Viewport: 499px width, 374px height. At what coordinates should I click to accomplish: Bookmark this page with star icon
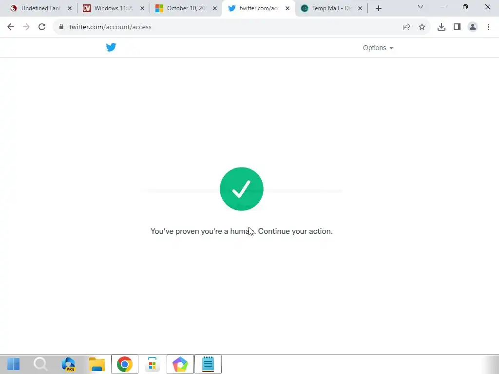click(x=422, y=27)
